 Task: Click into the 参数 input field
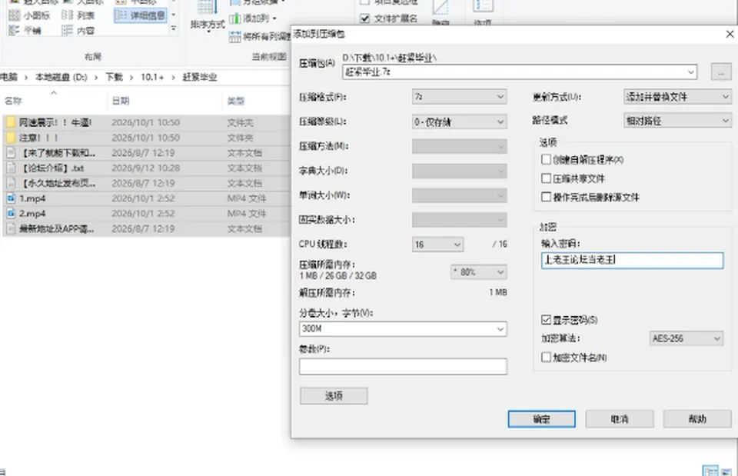click(x=403, y=367)
